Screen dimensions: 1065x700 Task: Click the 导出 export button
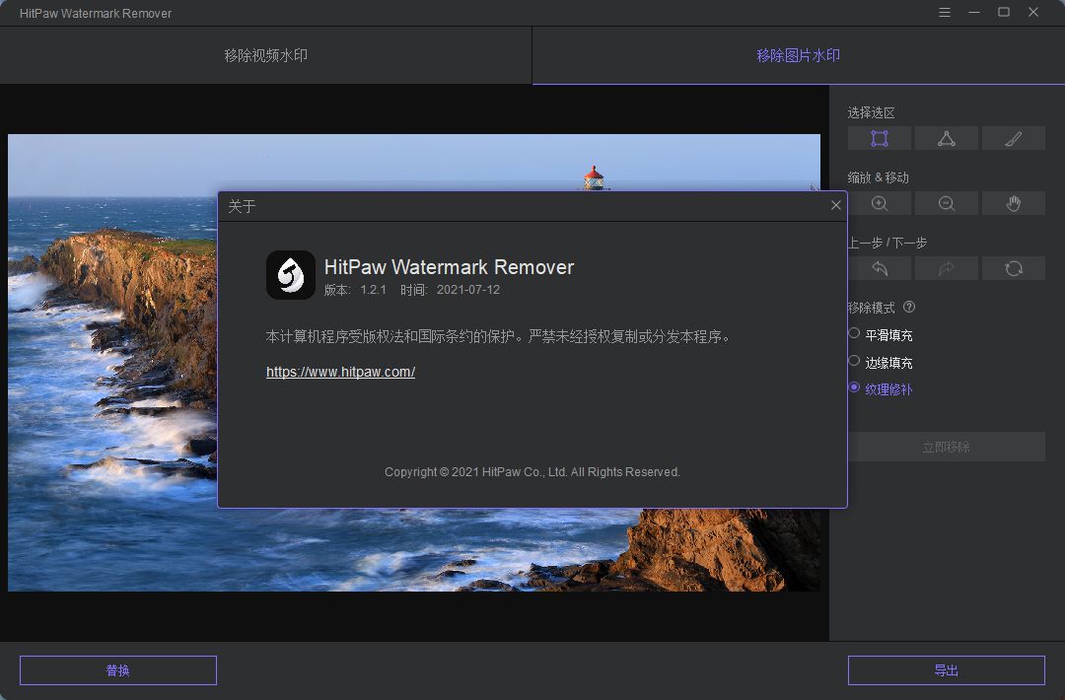point(946,670)
